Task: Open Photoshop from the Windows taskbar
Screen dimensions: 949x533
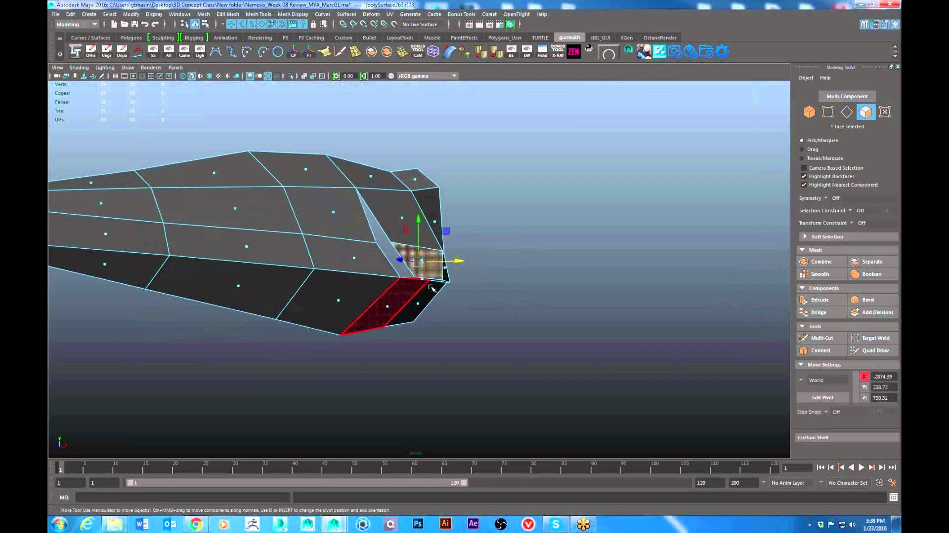Action: [418, 524]
